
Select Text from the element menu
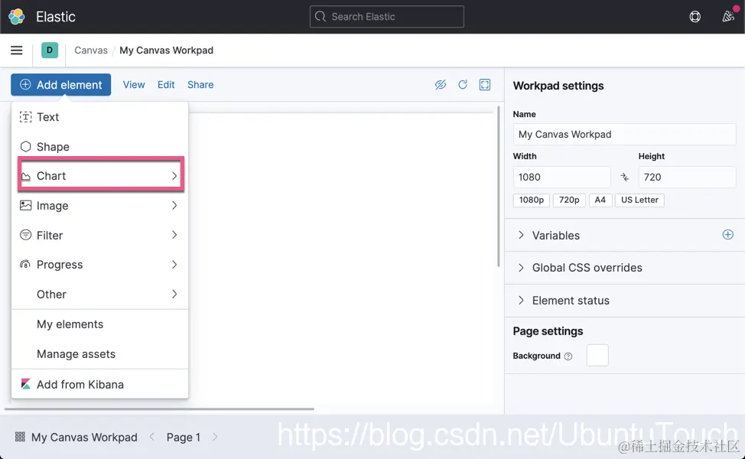click(99, 117)
